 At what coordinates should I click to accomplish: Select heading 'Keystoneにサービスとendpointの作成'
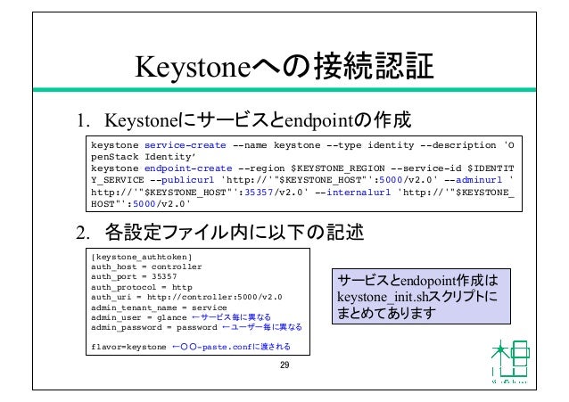tap(258, 120)
